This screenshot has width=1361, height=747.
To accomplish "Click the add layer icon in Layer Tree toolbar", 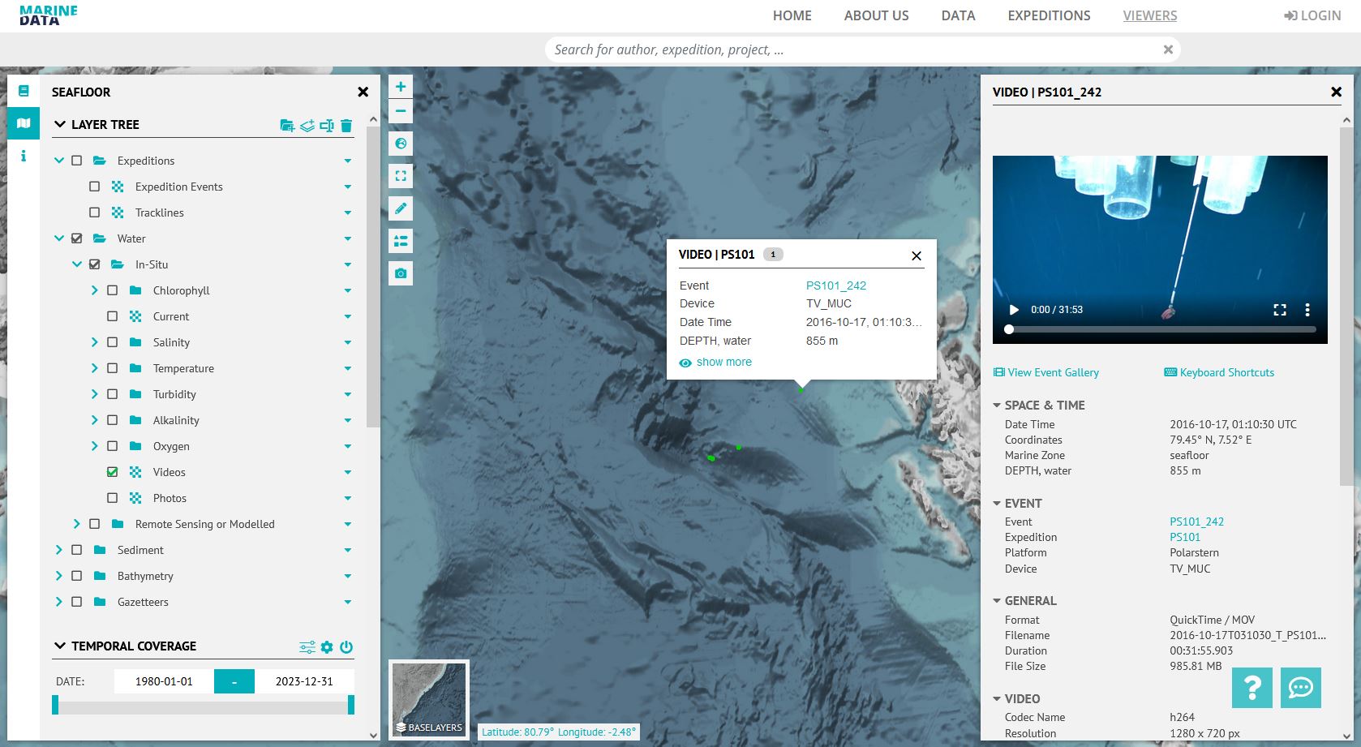I will point(307,126).
